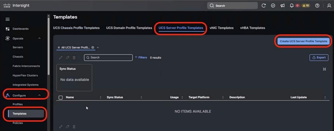The image size is (334, 131).
Task: Open HyperFlex Clusters in the sidebar
Action: pyautogui.click(x=25, y=75)
